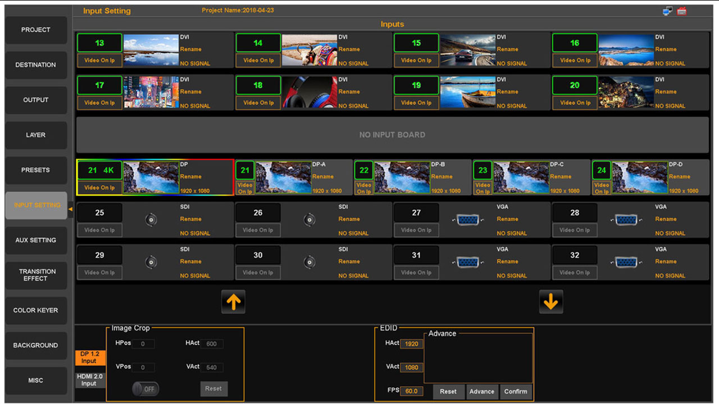Click the orange up arrow button
The width and height of the screenshot is (719, 409).
point(233,302)
